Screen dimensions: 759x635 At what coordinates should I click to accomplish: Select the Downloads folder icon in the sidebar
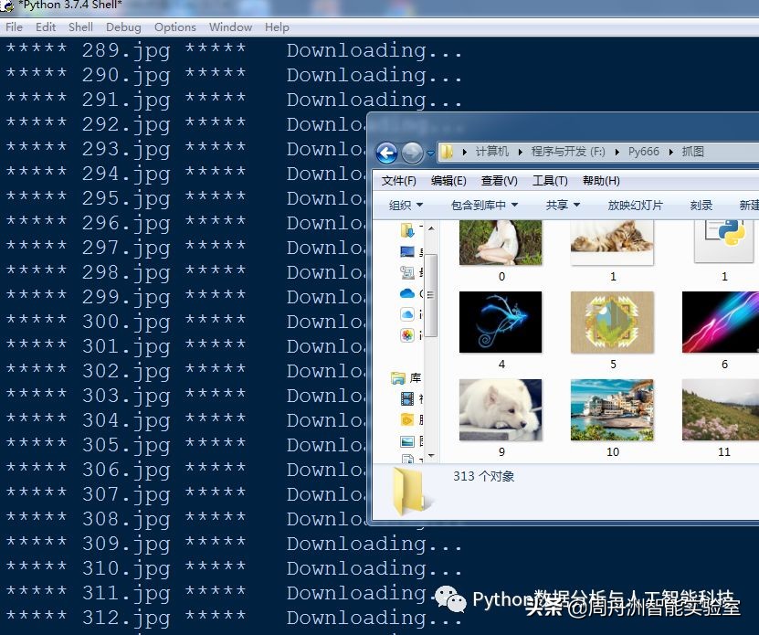[406, 230]
